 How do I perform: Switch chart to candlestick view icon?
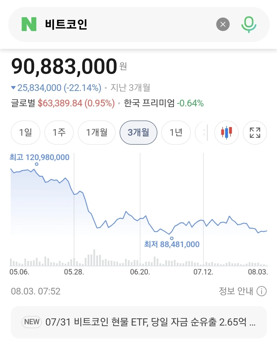(x=226, y=133)
